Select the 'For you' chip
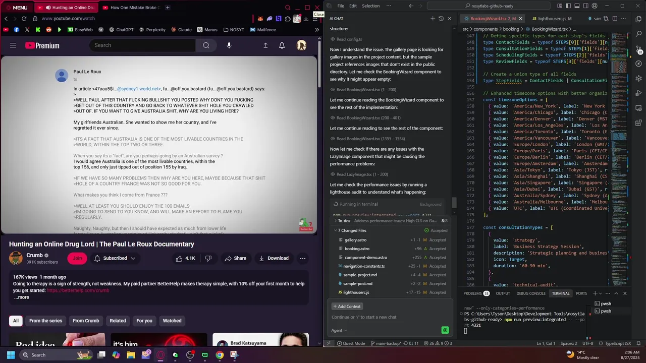 144,321
